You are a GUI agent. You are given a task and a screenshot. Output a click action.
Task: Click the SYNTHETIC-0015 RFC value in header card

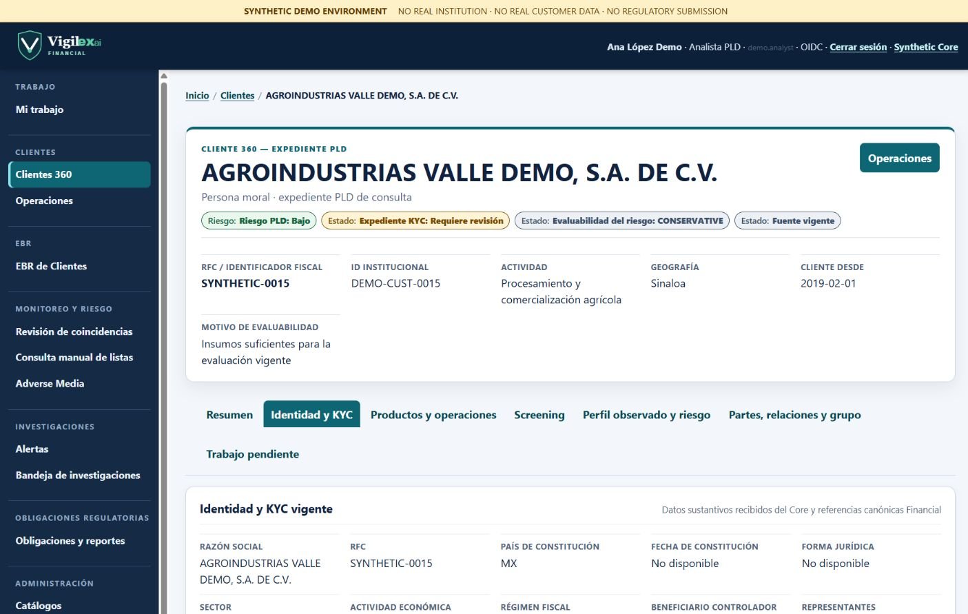[245, 283]
